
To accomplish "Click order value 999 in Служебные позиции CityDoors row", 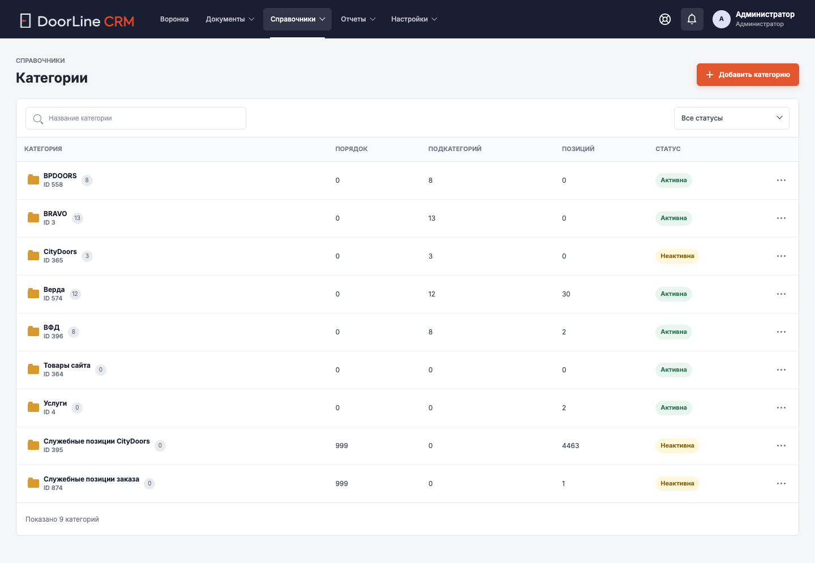I will 342,446.
